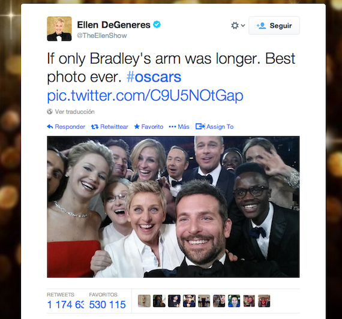The width and height of the screenshot is (342, 319).
Task: Click the Favorito star icon
Action: click(137, 127)
